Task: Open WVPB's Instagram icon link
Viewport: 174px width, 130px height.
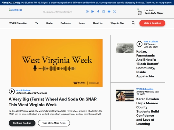Action: pyautogui.click(x=103, y=12)
